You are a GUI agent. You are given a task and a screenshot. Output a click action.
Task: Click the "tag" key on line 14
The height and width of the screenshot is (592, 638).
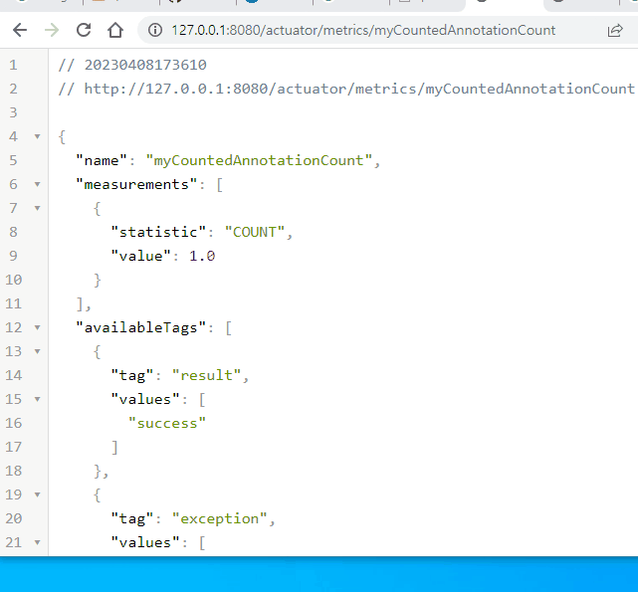pyautogui.click(x=132, y=375)
